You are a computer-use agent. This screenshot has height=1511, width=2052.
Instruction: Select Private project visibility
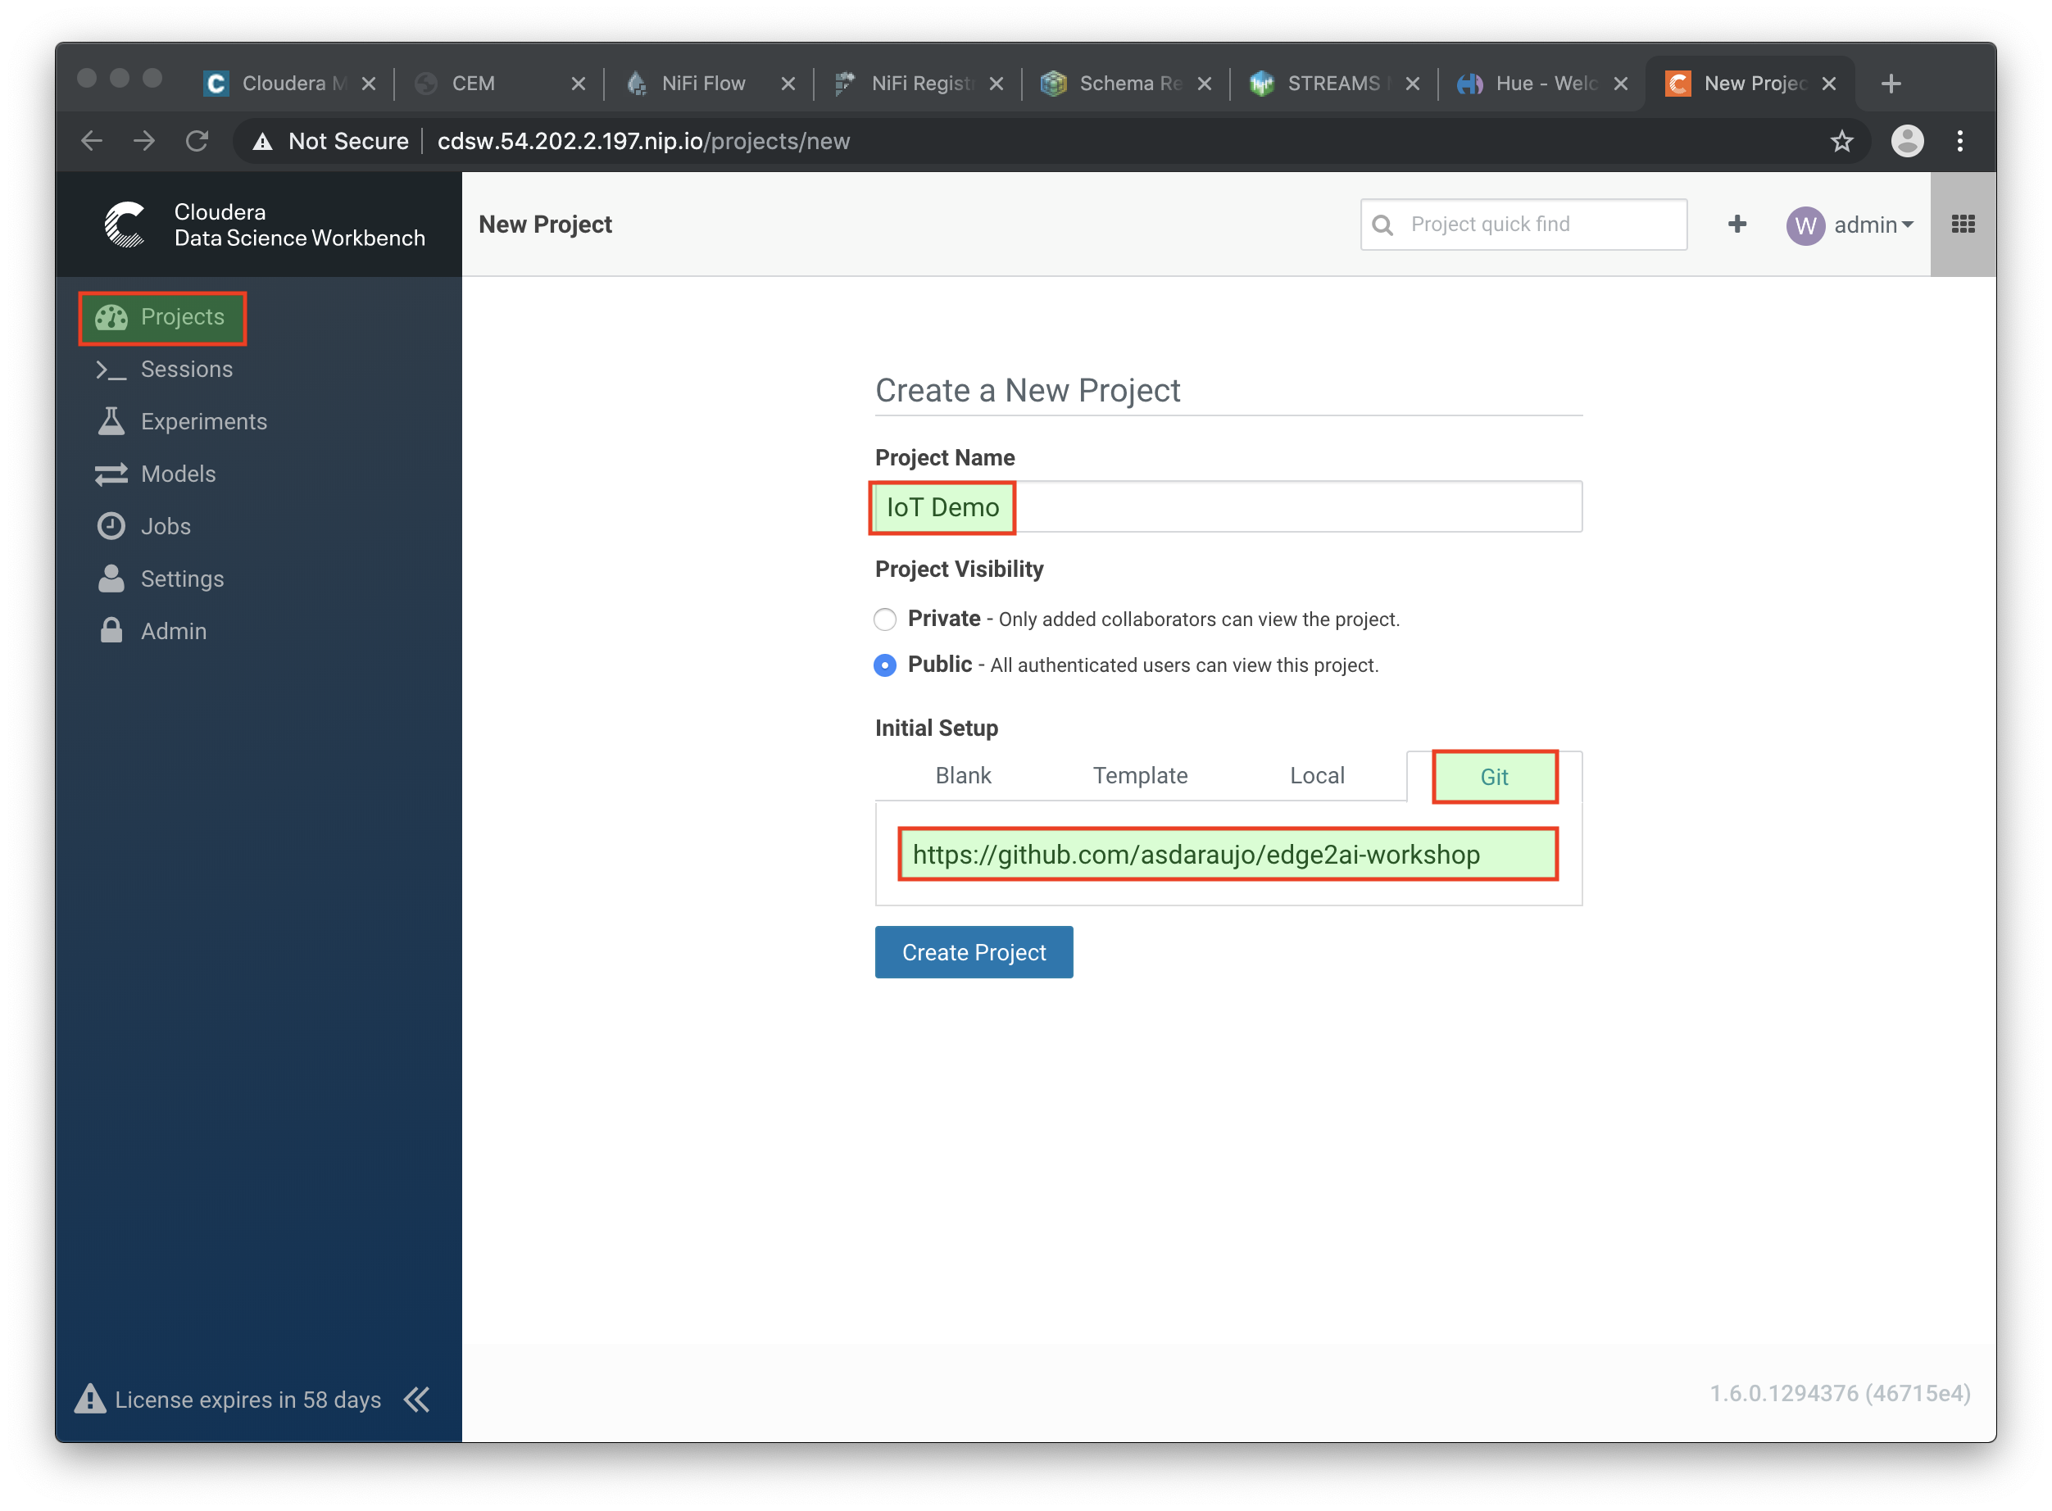[x=885, y=620]
